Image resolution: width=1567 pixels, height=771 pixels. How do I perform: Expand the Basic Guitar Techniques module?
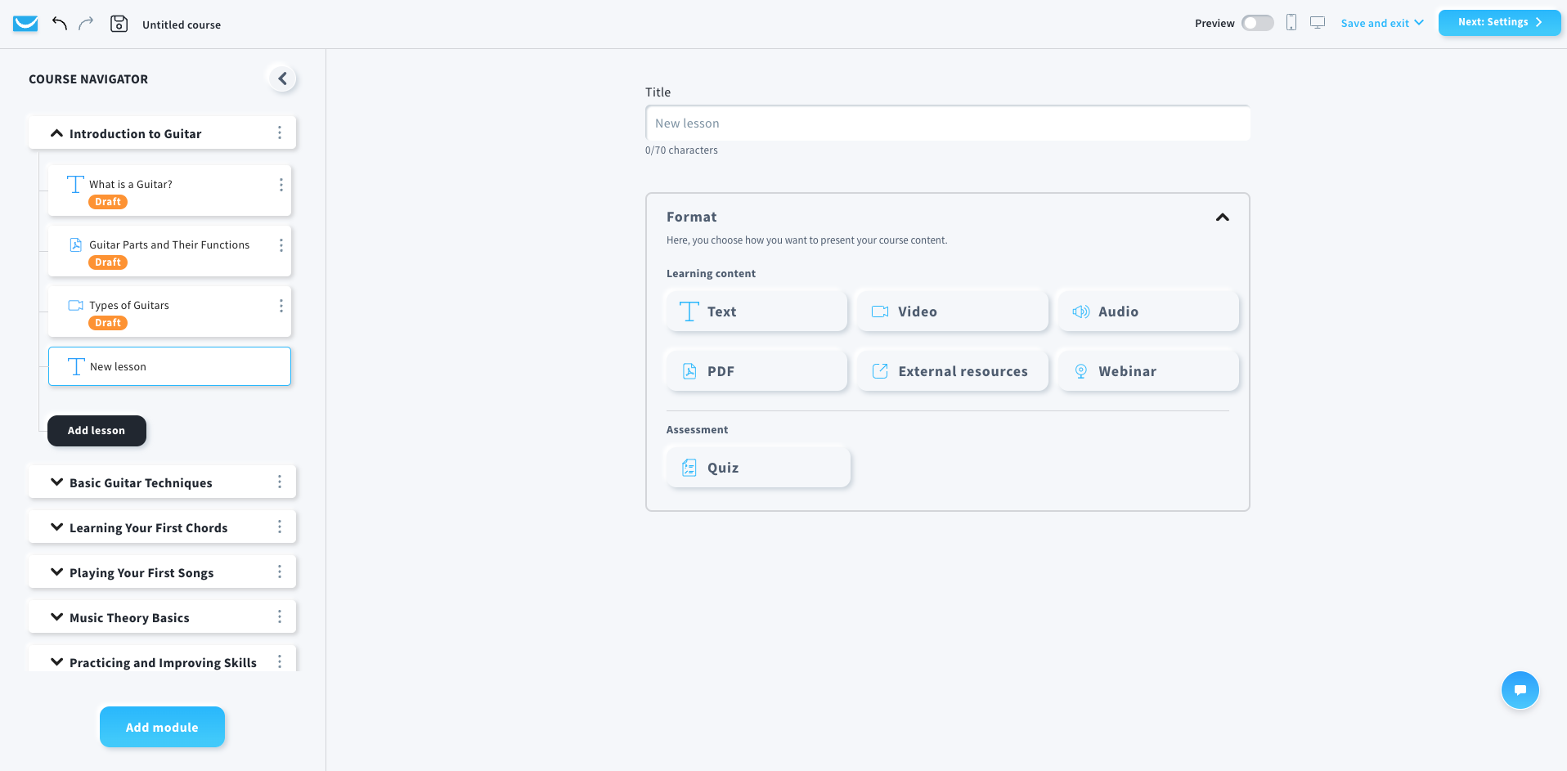pyautogui.click(x=57, y=482)
